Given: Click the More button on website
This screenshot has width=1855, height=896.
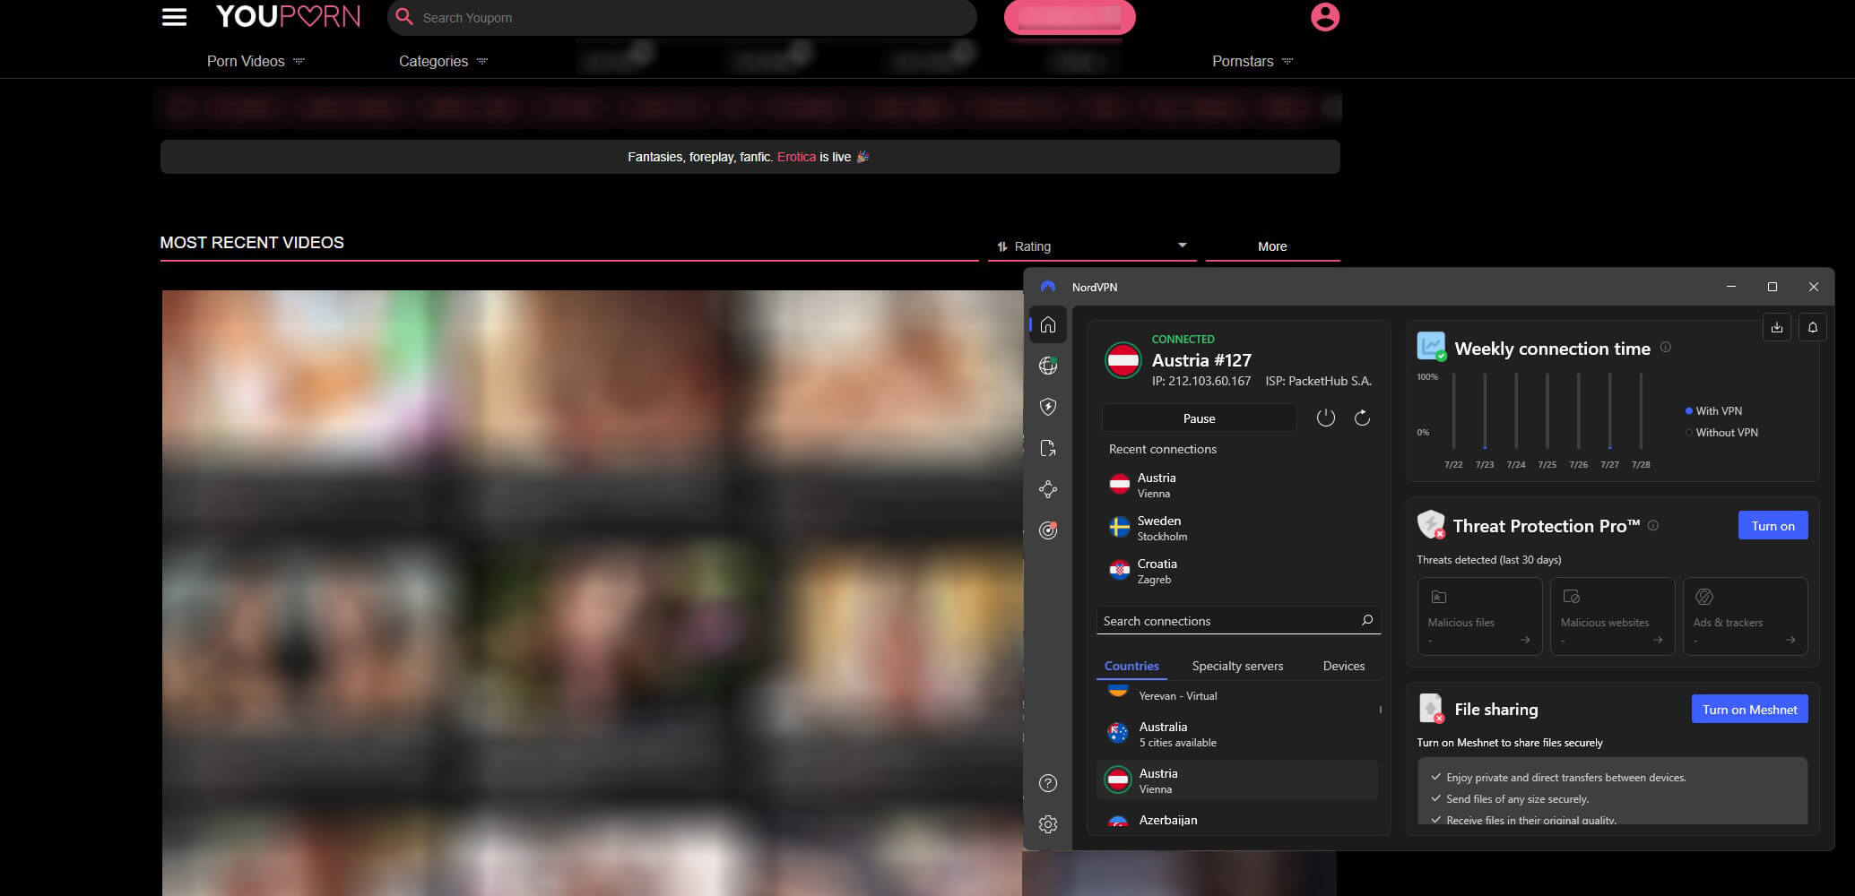Looking at the screenshot, I should click(x=1271, y=246).
